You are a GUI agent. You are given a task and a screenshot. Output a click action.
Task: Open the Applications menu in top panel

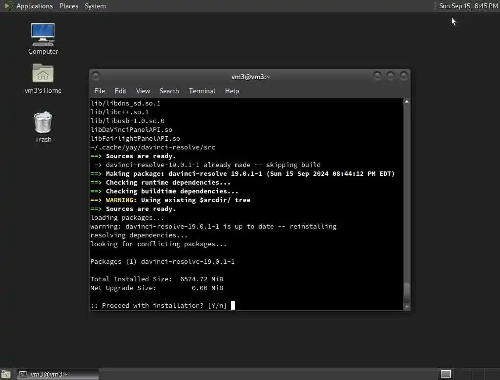click(x=35, y=6)
